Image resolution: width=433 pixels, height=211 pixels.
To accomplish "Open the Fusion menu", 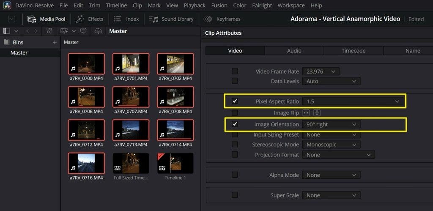I will tap(219, 5).
